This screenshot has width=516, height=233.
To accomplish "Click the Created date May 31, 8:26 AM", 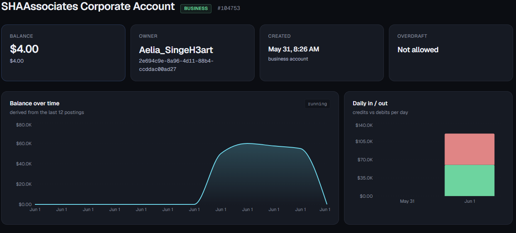I will 294,49.
